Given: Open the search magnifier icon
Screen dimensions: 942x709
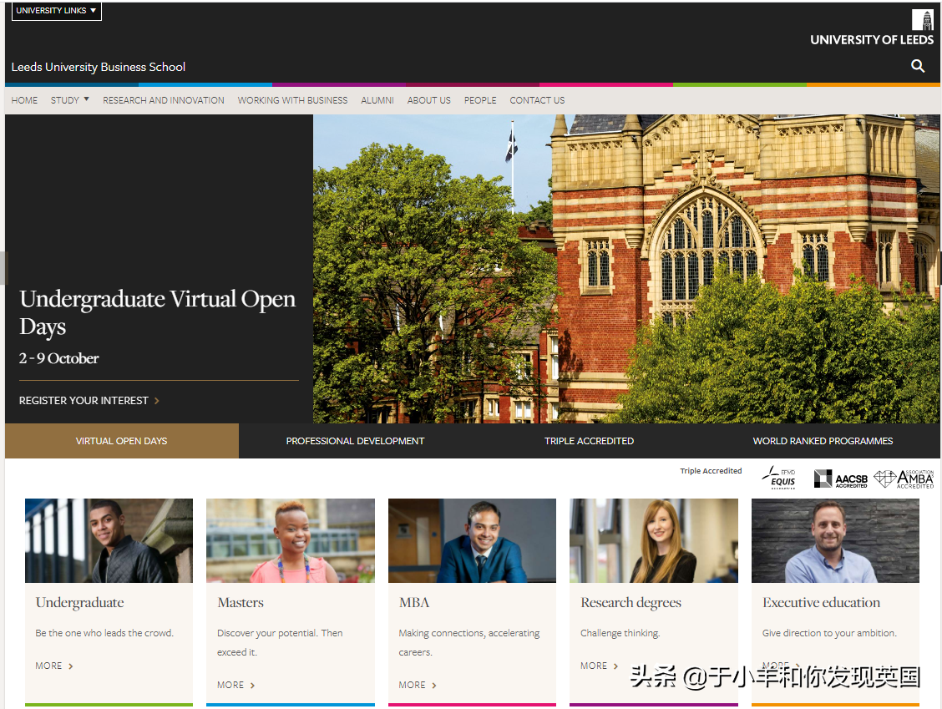Looking at the screenshot, I should [x=918, y=66].
